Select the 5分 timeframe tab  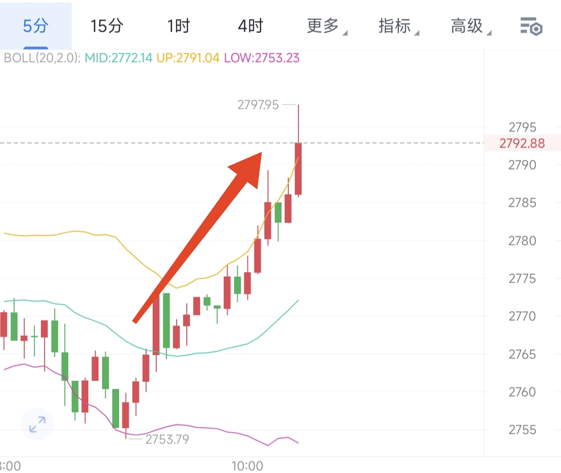coord(35,26)
